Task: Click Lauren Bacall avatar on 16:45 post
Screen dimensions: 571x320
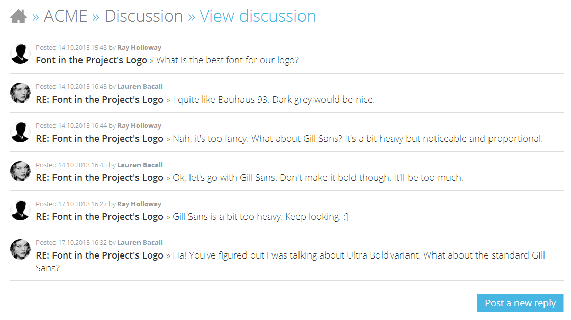Action: 20,171
